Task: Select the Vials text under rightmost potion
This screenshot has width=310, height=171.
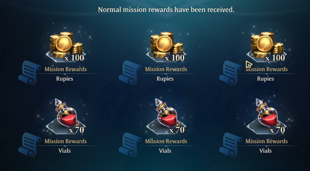Action: [266, 151]
